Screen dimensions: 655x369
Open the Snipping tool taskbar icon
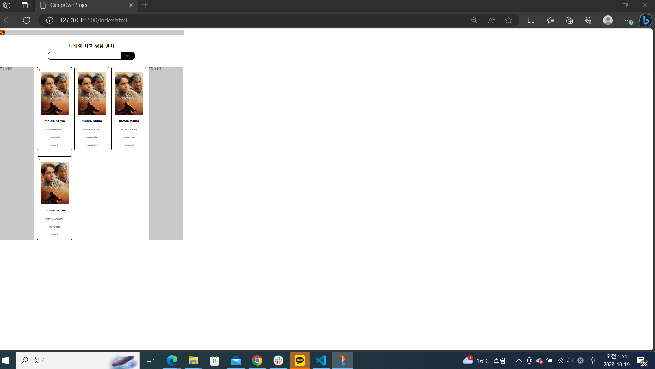click(x=342, y=360)
